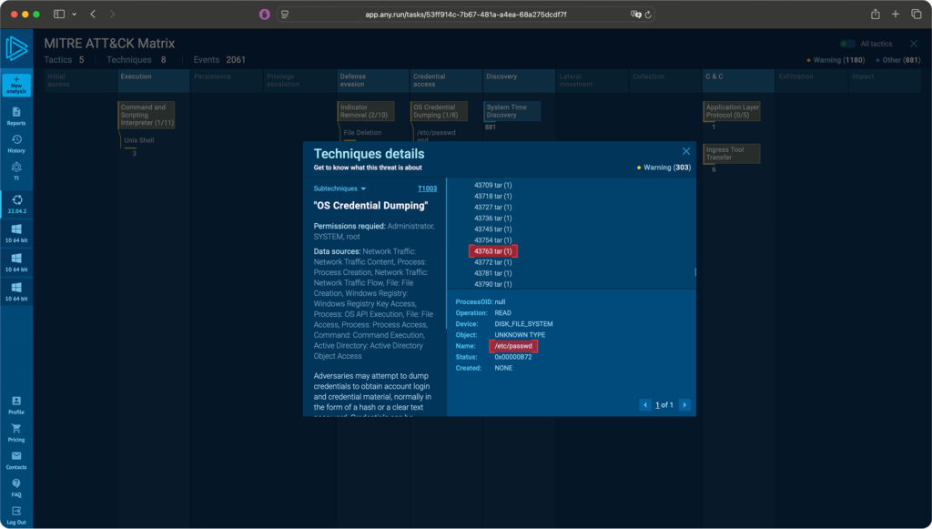Select process 43763 tar (1)

[x=492, y=251]
